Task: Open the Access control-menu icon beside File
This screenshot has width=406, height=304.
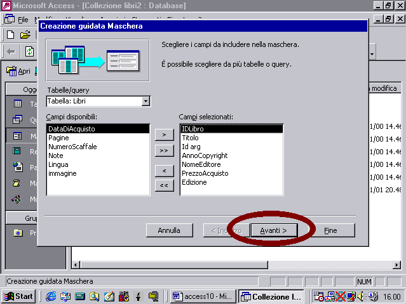Action: [10, 19]
